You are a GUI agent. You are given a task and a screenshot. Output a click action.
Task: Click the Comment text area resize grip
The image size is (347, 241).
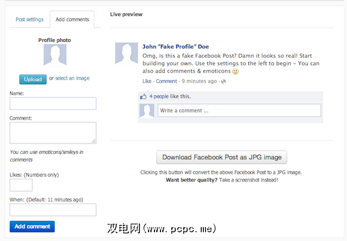[x=94, y=141]
